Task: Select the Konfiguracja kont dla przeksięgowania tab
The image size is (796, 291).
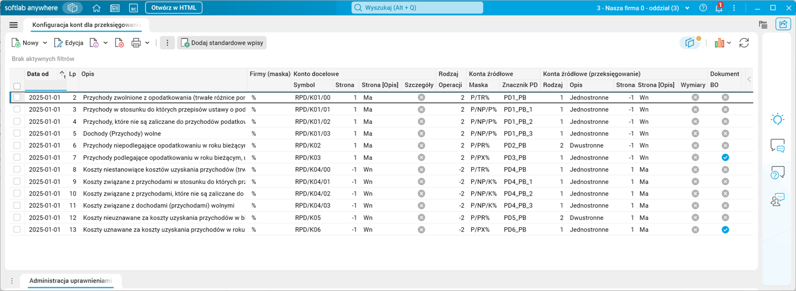Action: click(87, 25)
